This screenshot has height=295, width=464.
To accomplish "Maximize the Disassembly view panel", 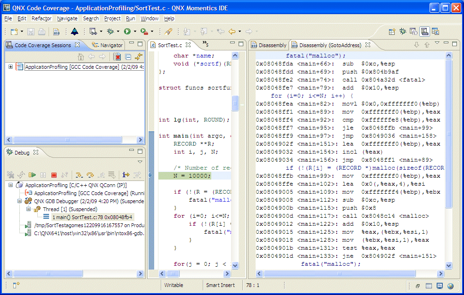I will [x=455, y=45].
